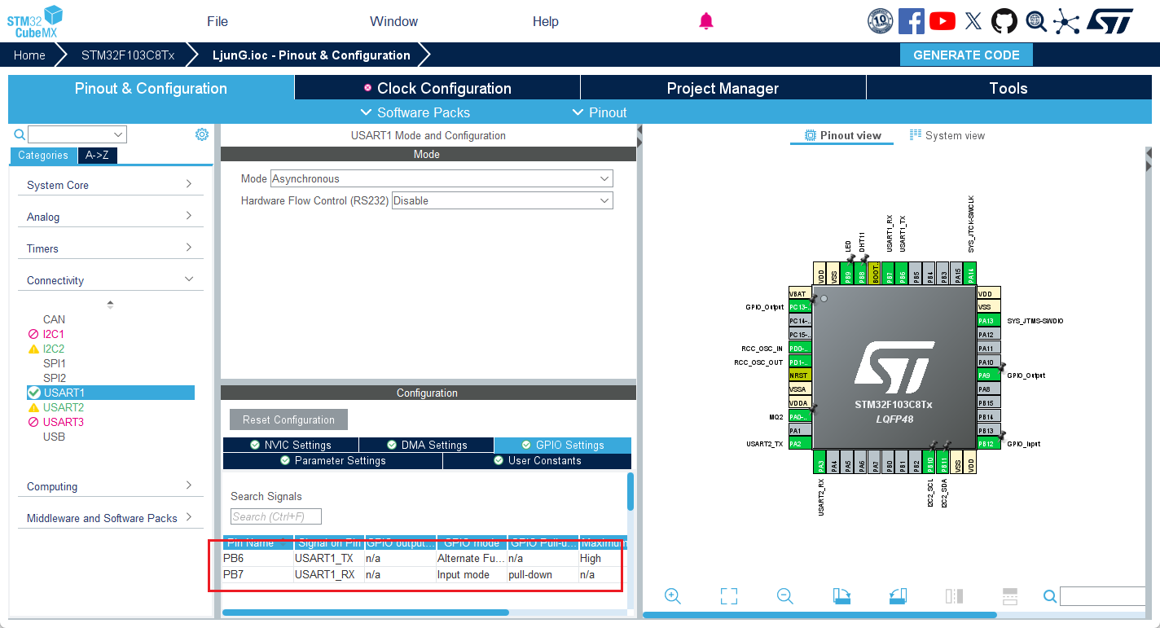This screenshot has height=628, width=1160.
Task: Open the Mode dropdown set to Asynchronous
Action: tap(442, 178)
